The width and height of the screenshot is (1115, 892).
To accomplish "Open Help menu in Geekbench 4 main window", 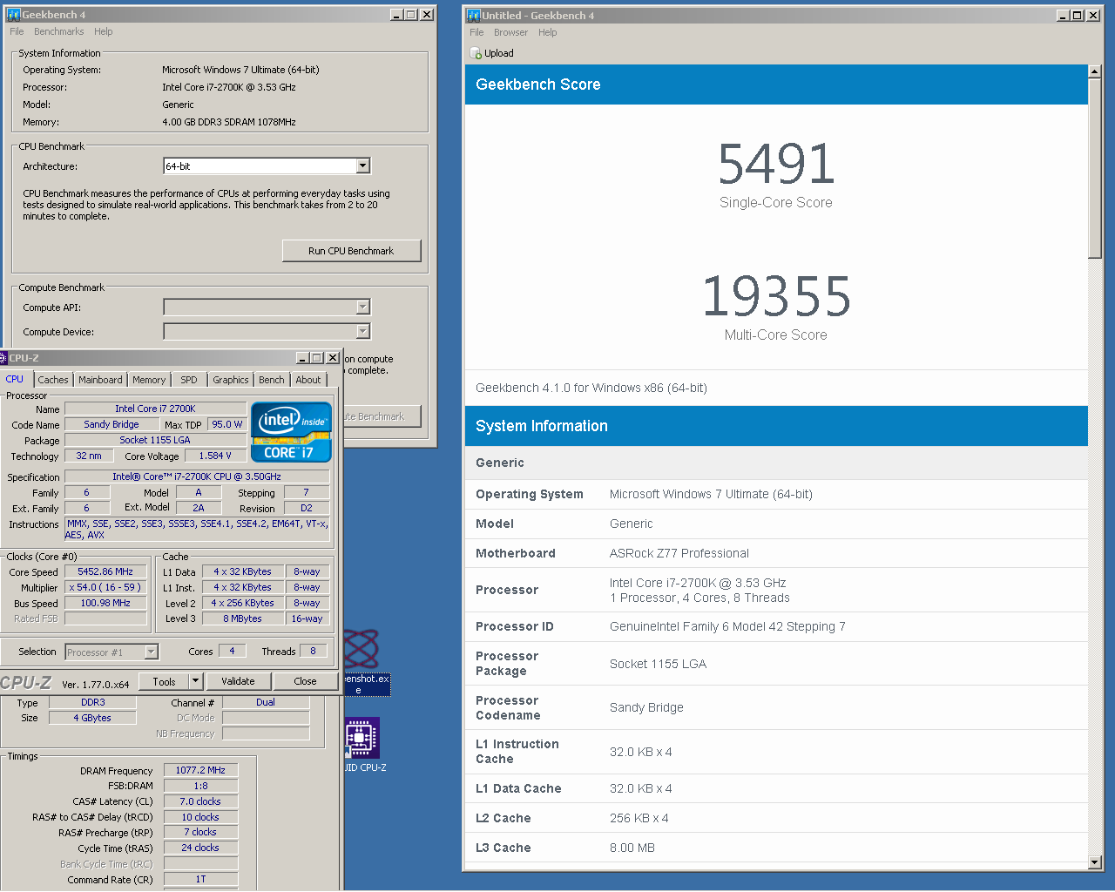I will 104,31.
